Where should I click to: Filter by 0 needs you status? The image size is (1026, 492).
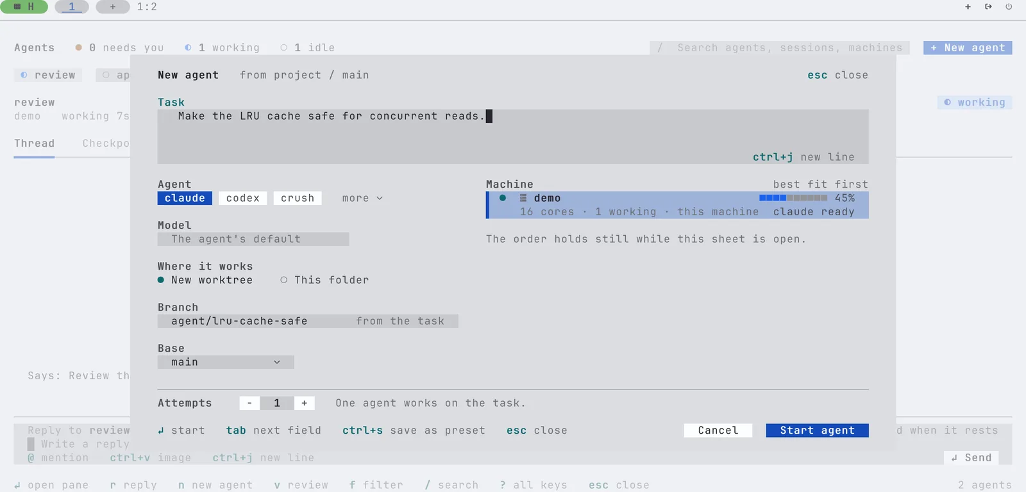[119, 47]
